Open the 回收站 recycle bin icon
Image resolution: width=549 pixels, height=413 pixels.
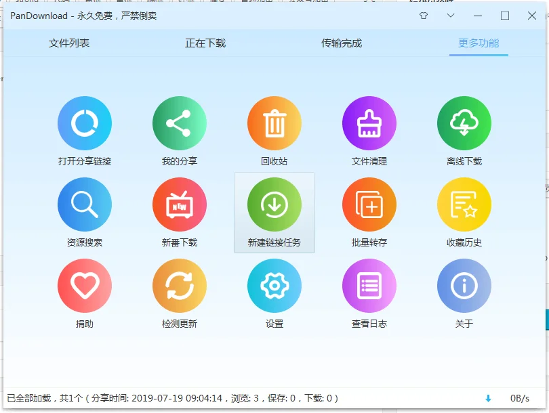pos(274,123)
